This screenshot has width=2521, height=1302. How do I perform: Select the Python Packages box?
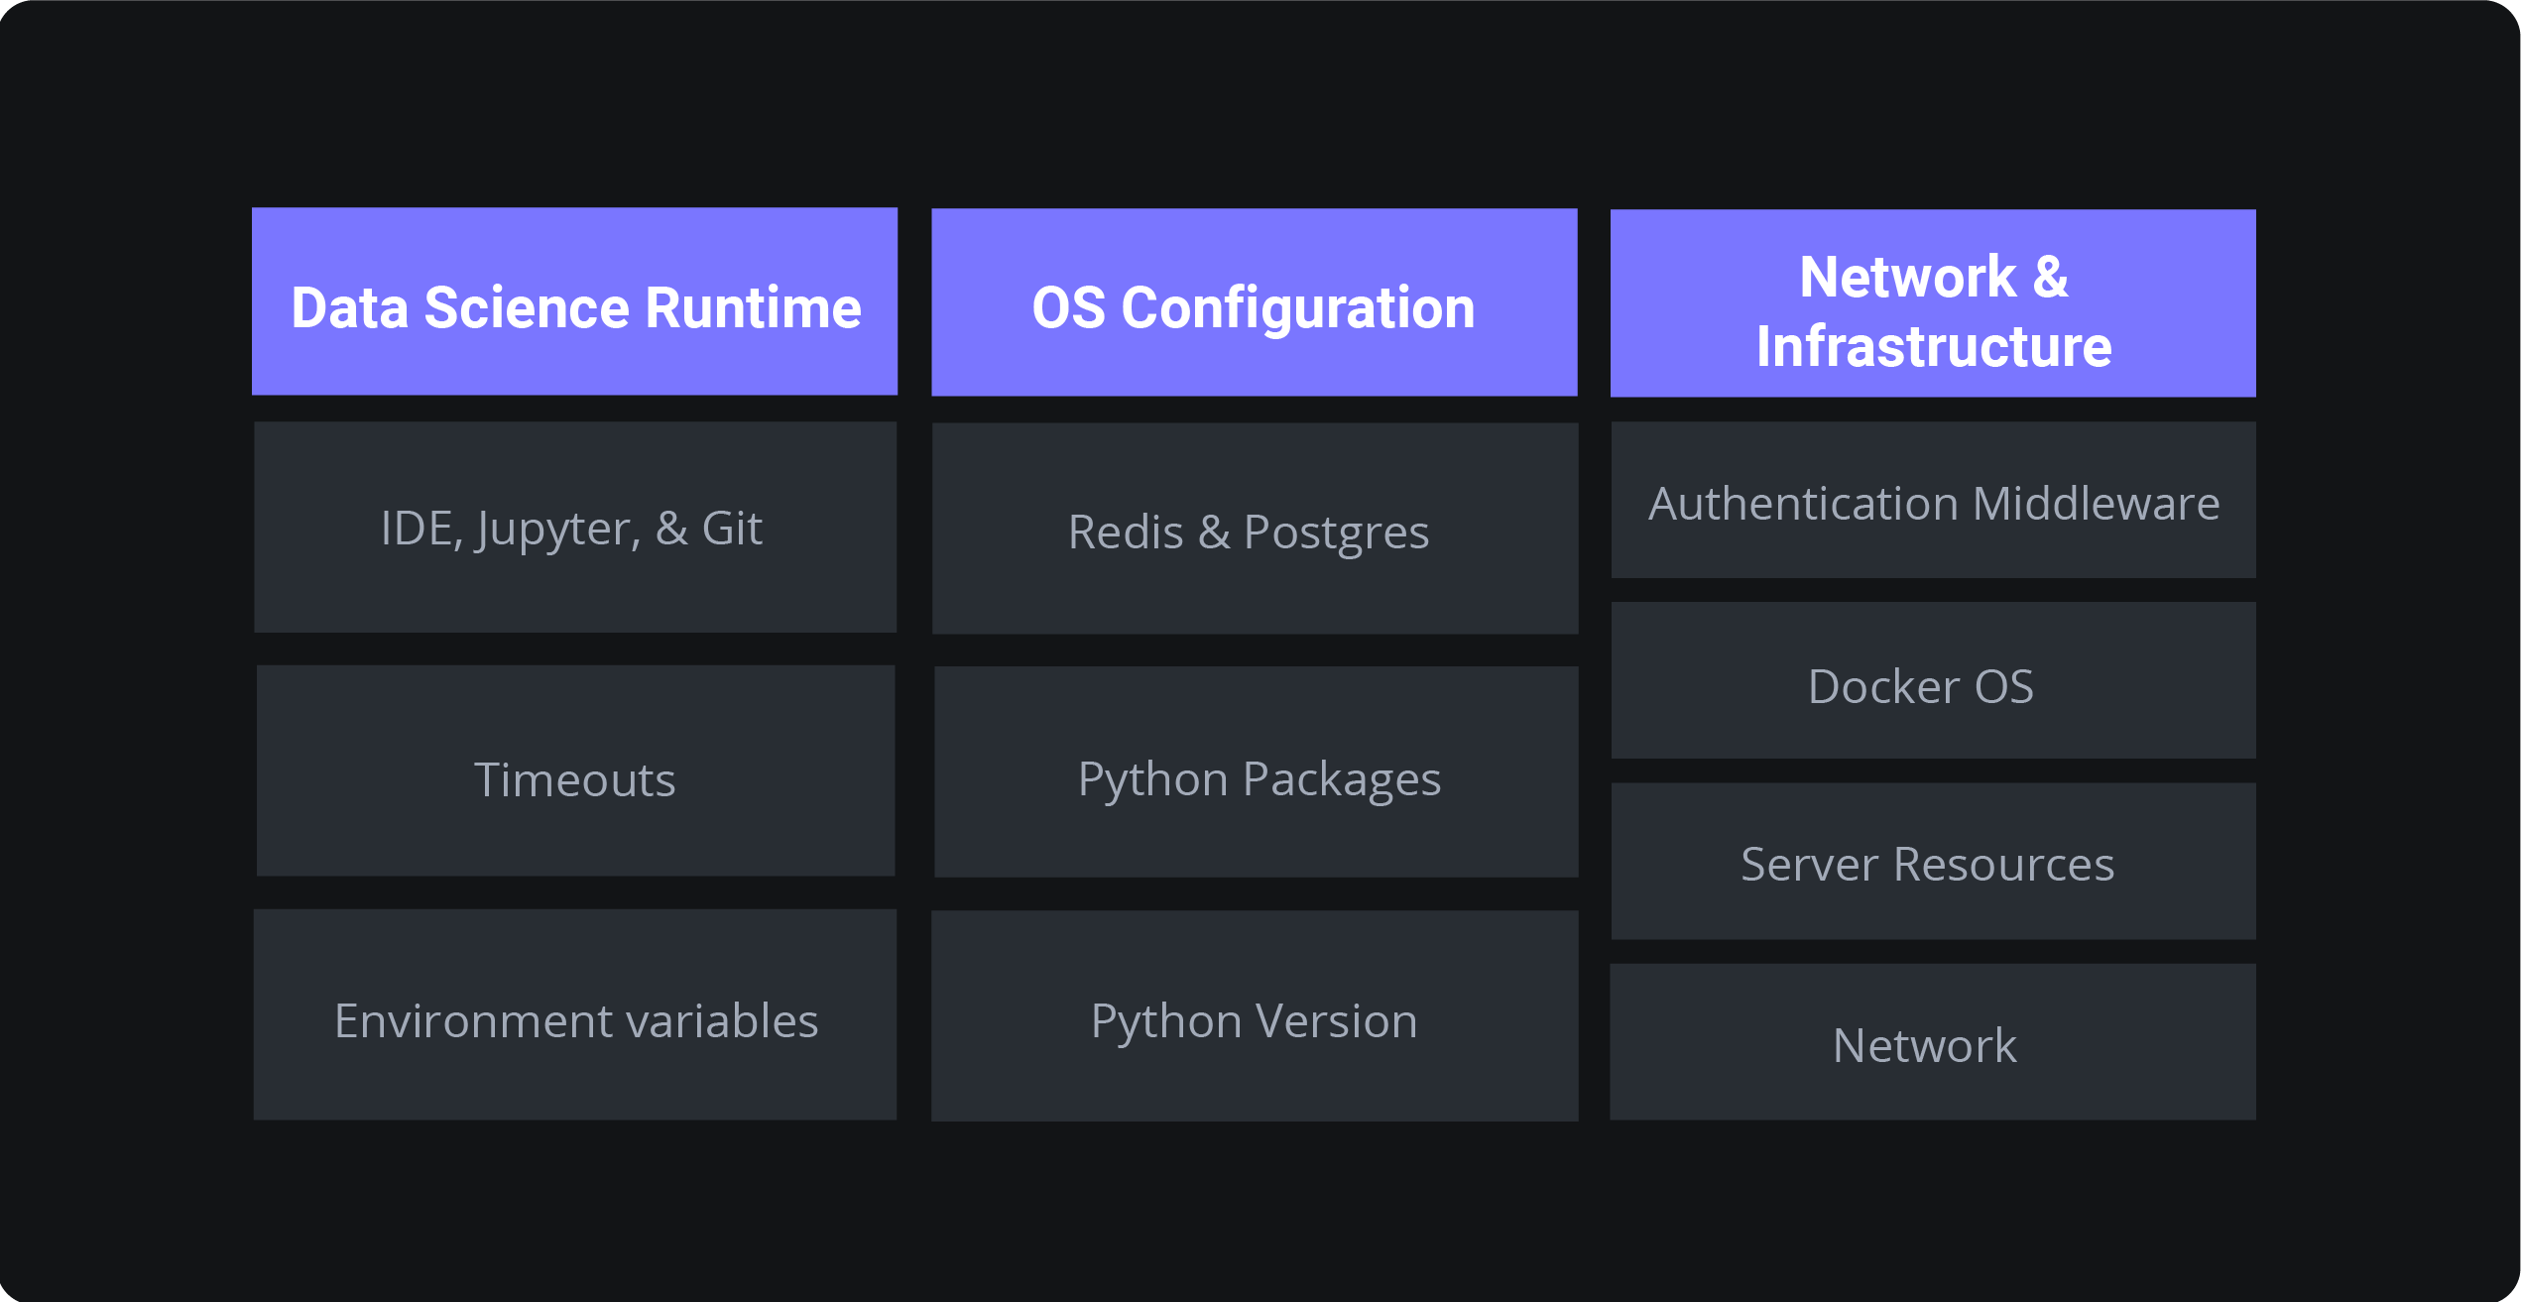pos(1256,771)
